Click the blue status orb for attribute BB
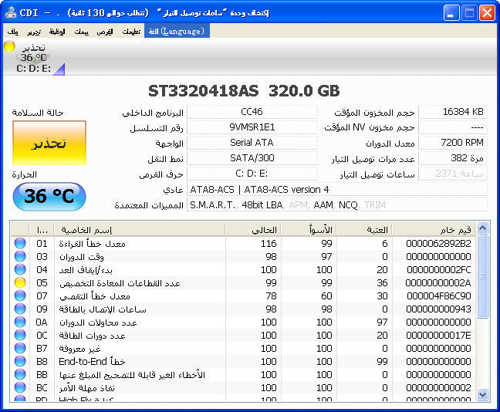Image resolution: width=500 pixels, height=412 pixels. pyautogui.click(x=20, y=375)
